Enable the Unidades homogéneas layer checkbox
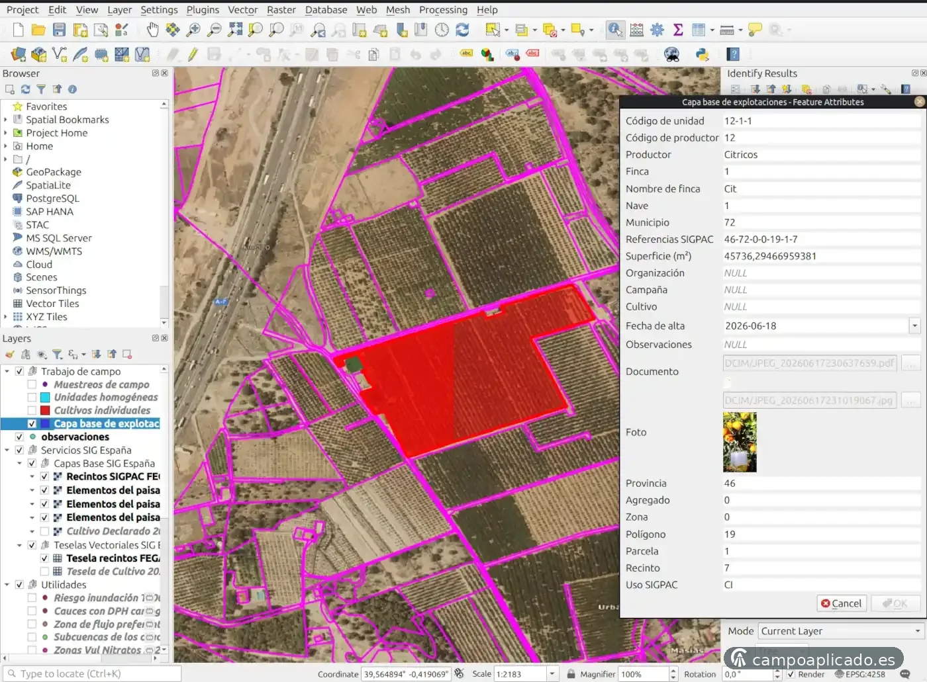This screenshot has height=682, width=927. [x=32, y=398]
